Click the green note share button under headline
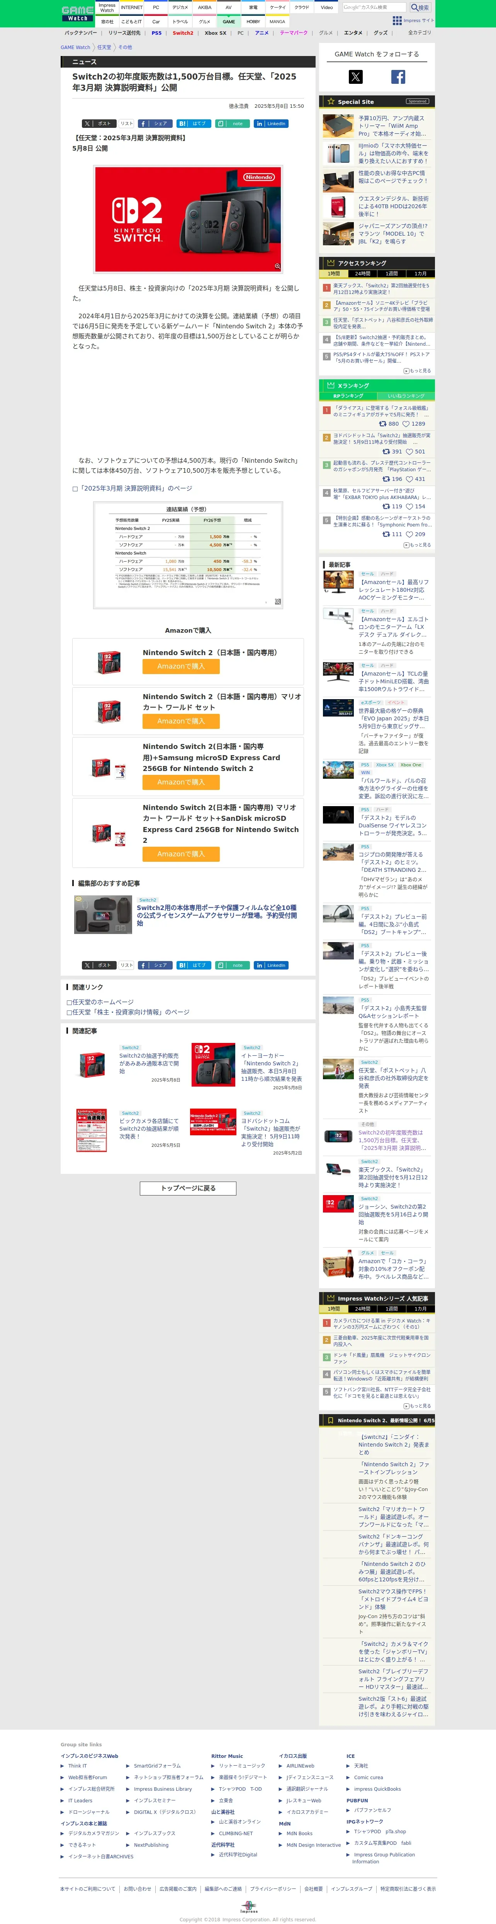The width and height of the screenshot is (496, 1924). click(232, 124)
